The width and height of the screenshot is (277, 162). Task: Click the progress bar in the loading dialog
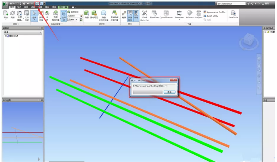tap(148, 92)
